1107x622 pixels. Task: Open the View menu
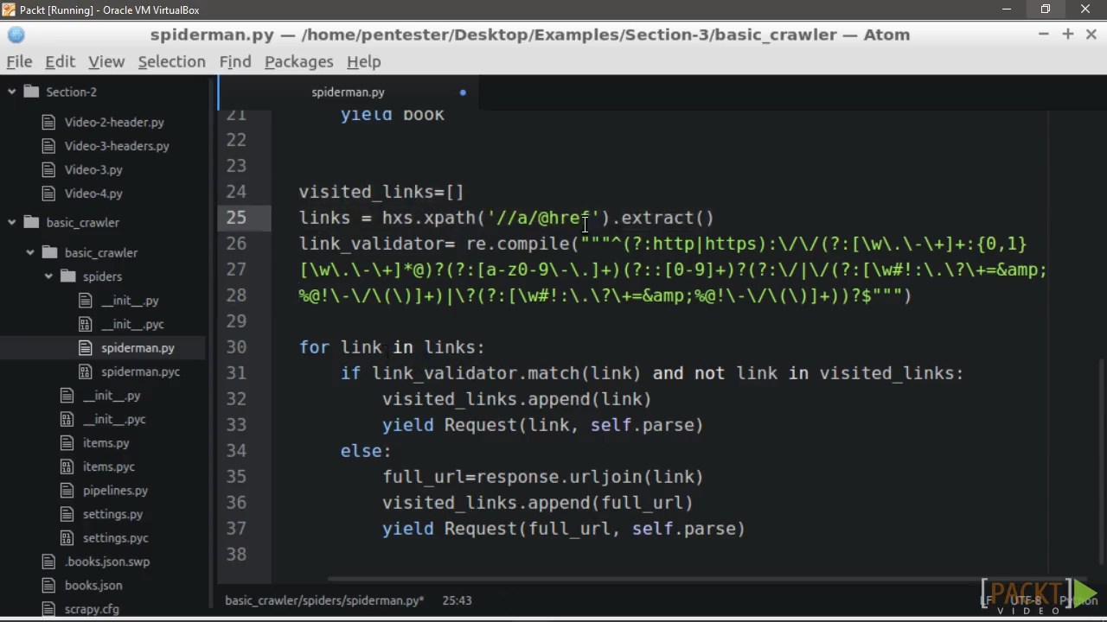[106, 61]
